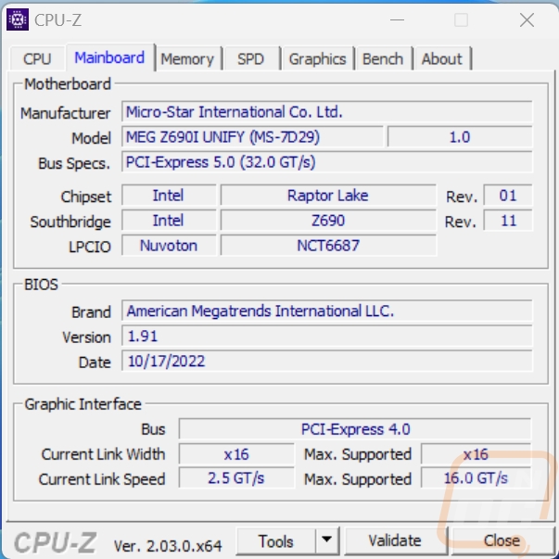The height and width of the screenshot is (559, 559).
Task: Go to the SPD tab
Action: (251, 58)
